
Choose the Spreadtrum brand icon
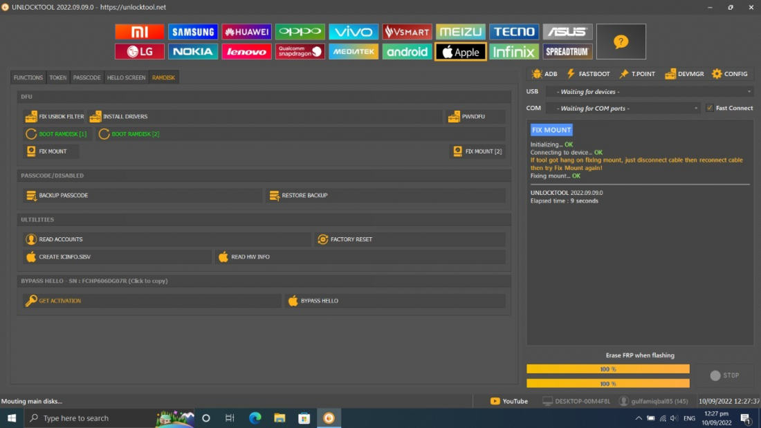point(567,51)
